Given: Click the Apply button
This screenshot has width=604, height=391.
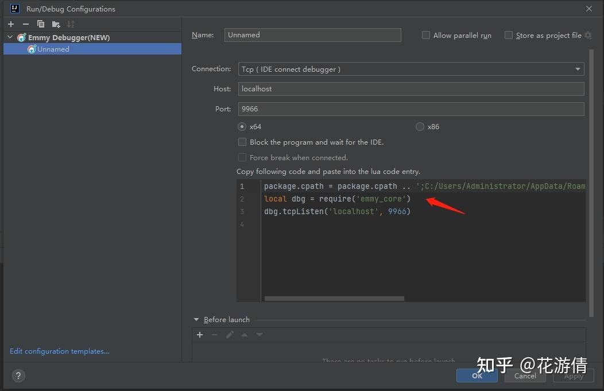Looking at the screenshot, I should (573, 375).
